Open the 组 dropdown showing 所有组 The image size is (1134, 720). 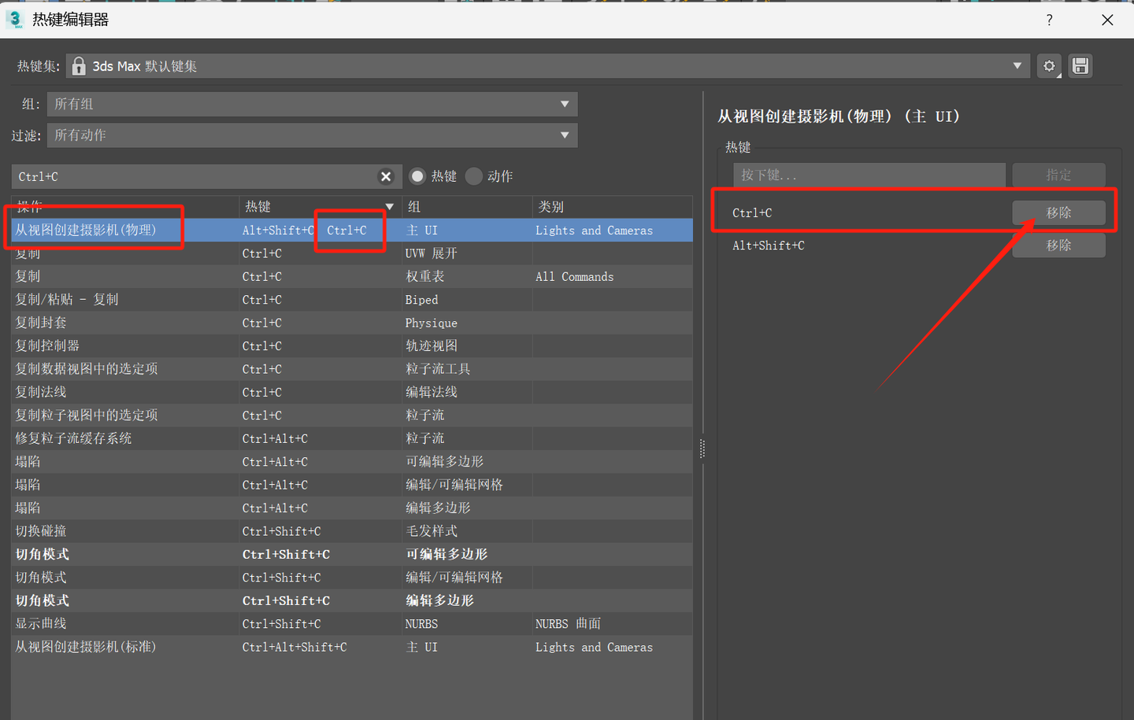point(565,104)
